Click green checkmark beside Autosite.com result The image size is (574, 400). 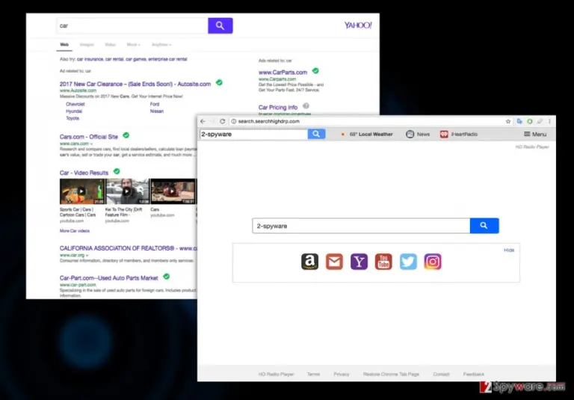(x=219, y=82)
